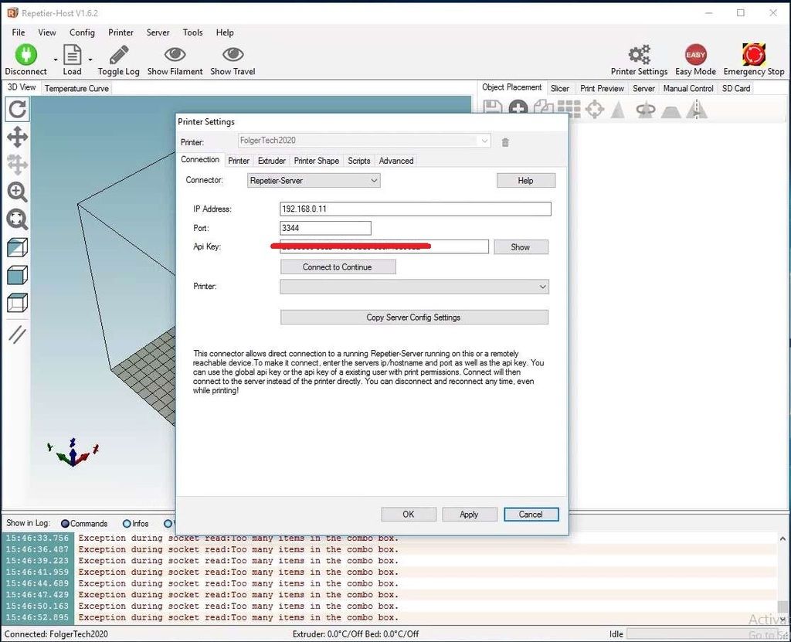Switch to the Printer Shape tab
Viewport: 791px width, 642px height.
[x=317, y=161]
